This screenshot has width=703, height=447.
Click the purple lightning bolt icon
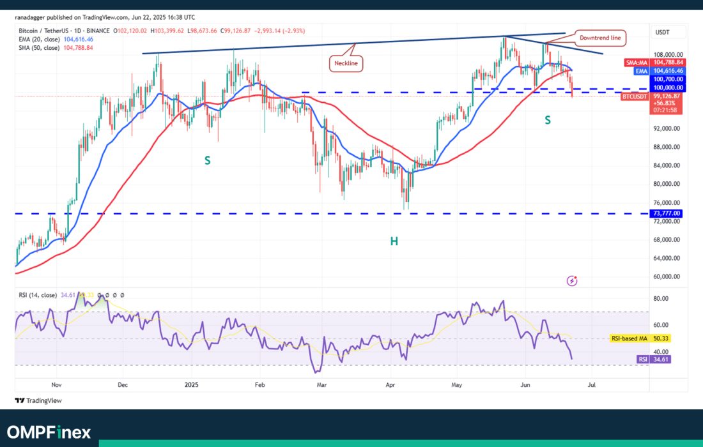573,280
